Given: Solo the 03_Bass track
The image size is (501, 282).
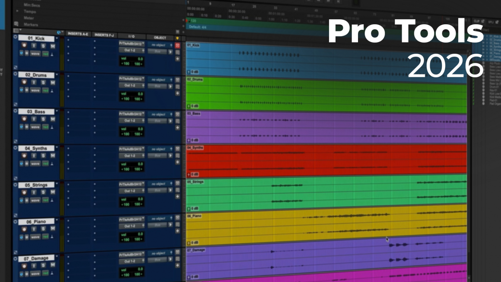Looking at the screenshot, I should (43, 119).
